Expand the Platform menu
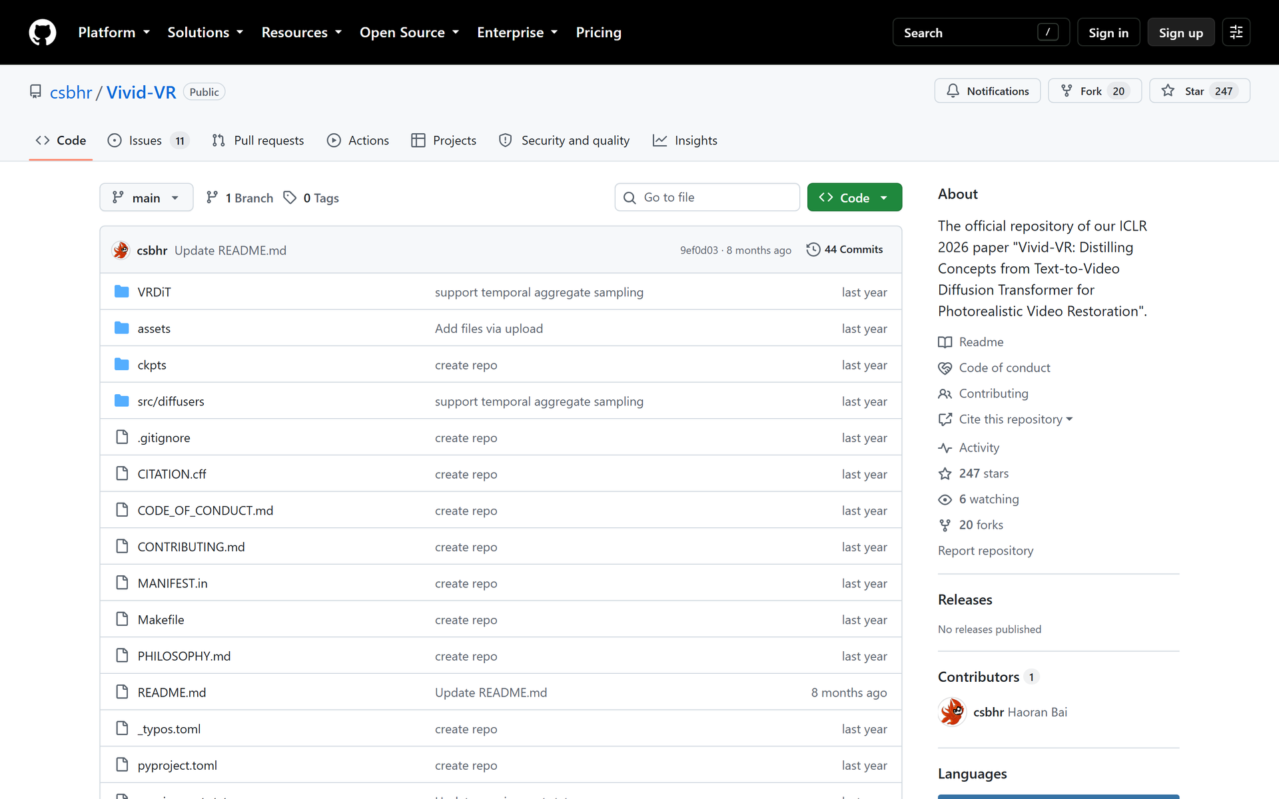This screenshot has width=1279, height=799. click(114, 32)
